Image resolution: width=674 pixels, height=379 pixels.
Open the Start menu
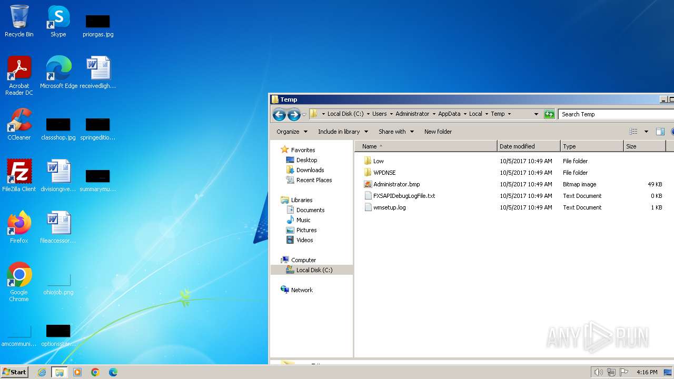click(x=15, y=372)
